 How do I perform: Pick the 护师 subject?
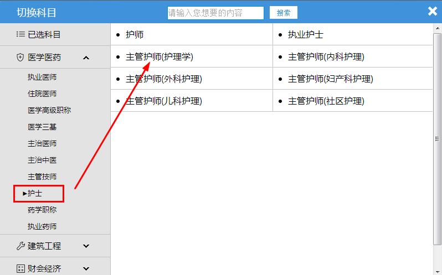click(x=135, y=34)
